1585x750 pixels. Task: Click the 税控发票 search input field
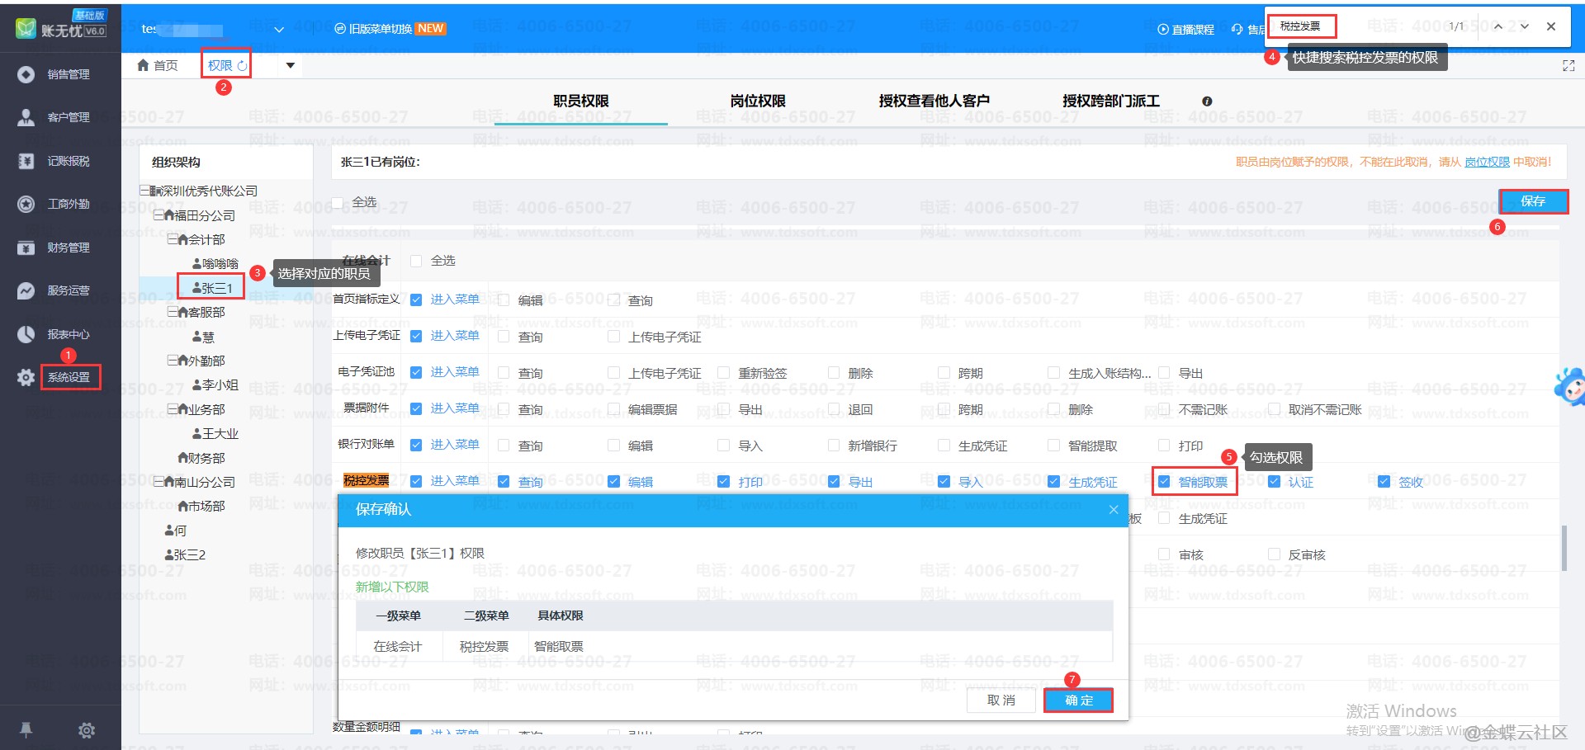point(1302,26)
